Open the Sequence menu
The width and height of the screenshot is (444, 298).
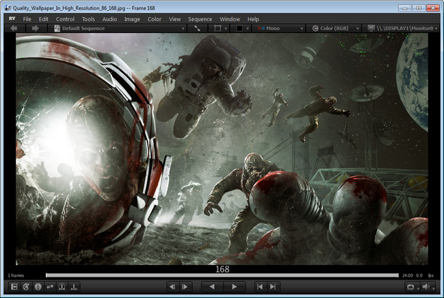pos(200,19)
